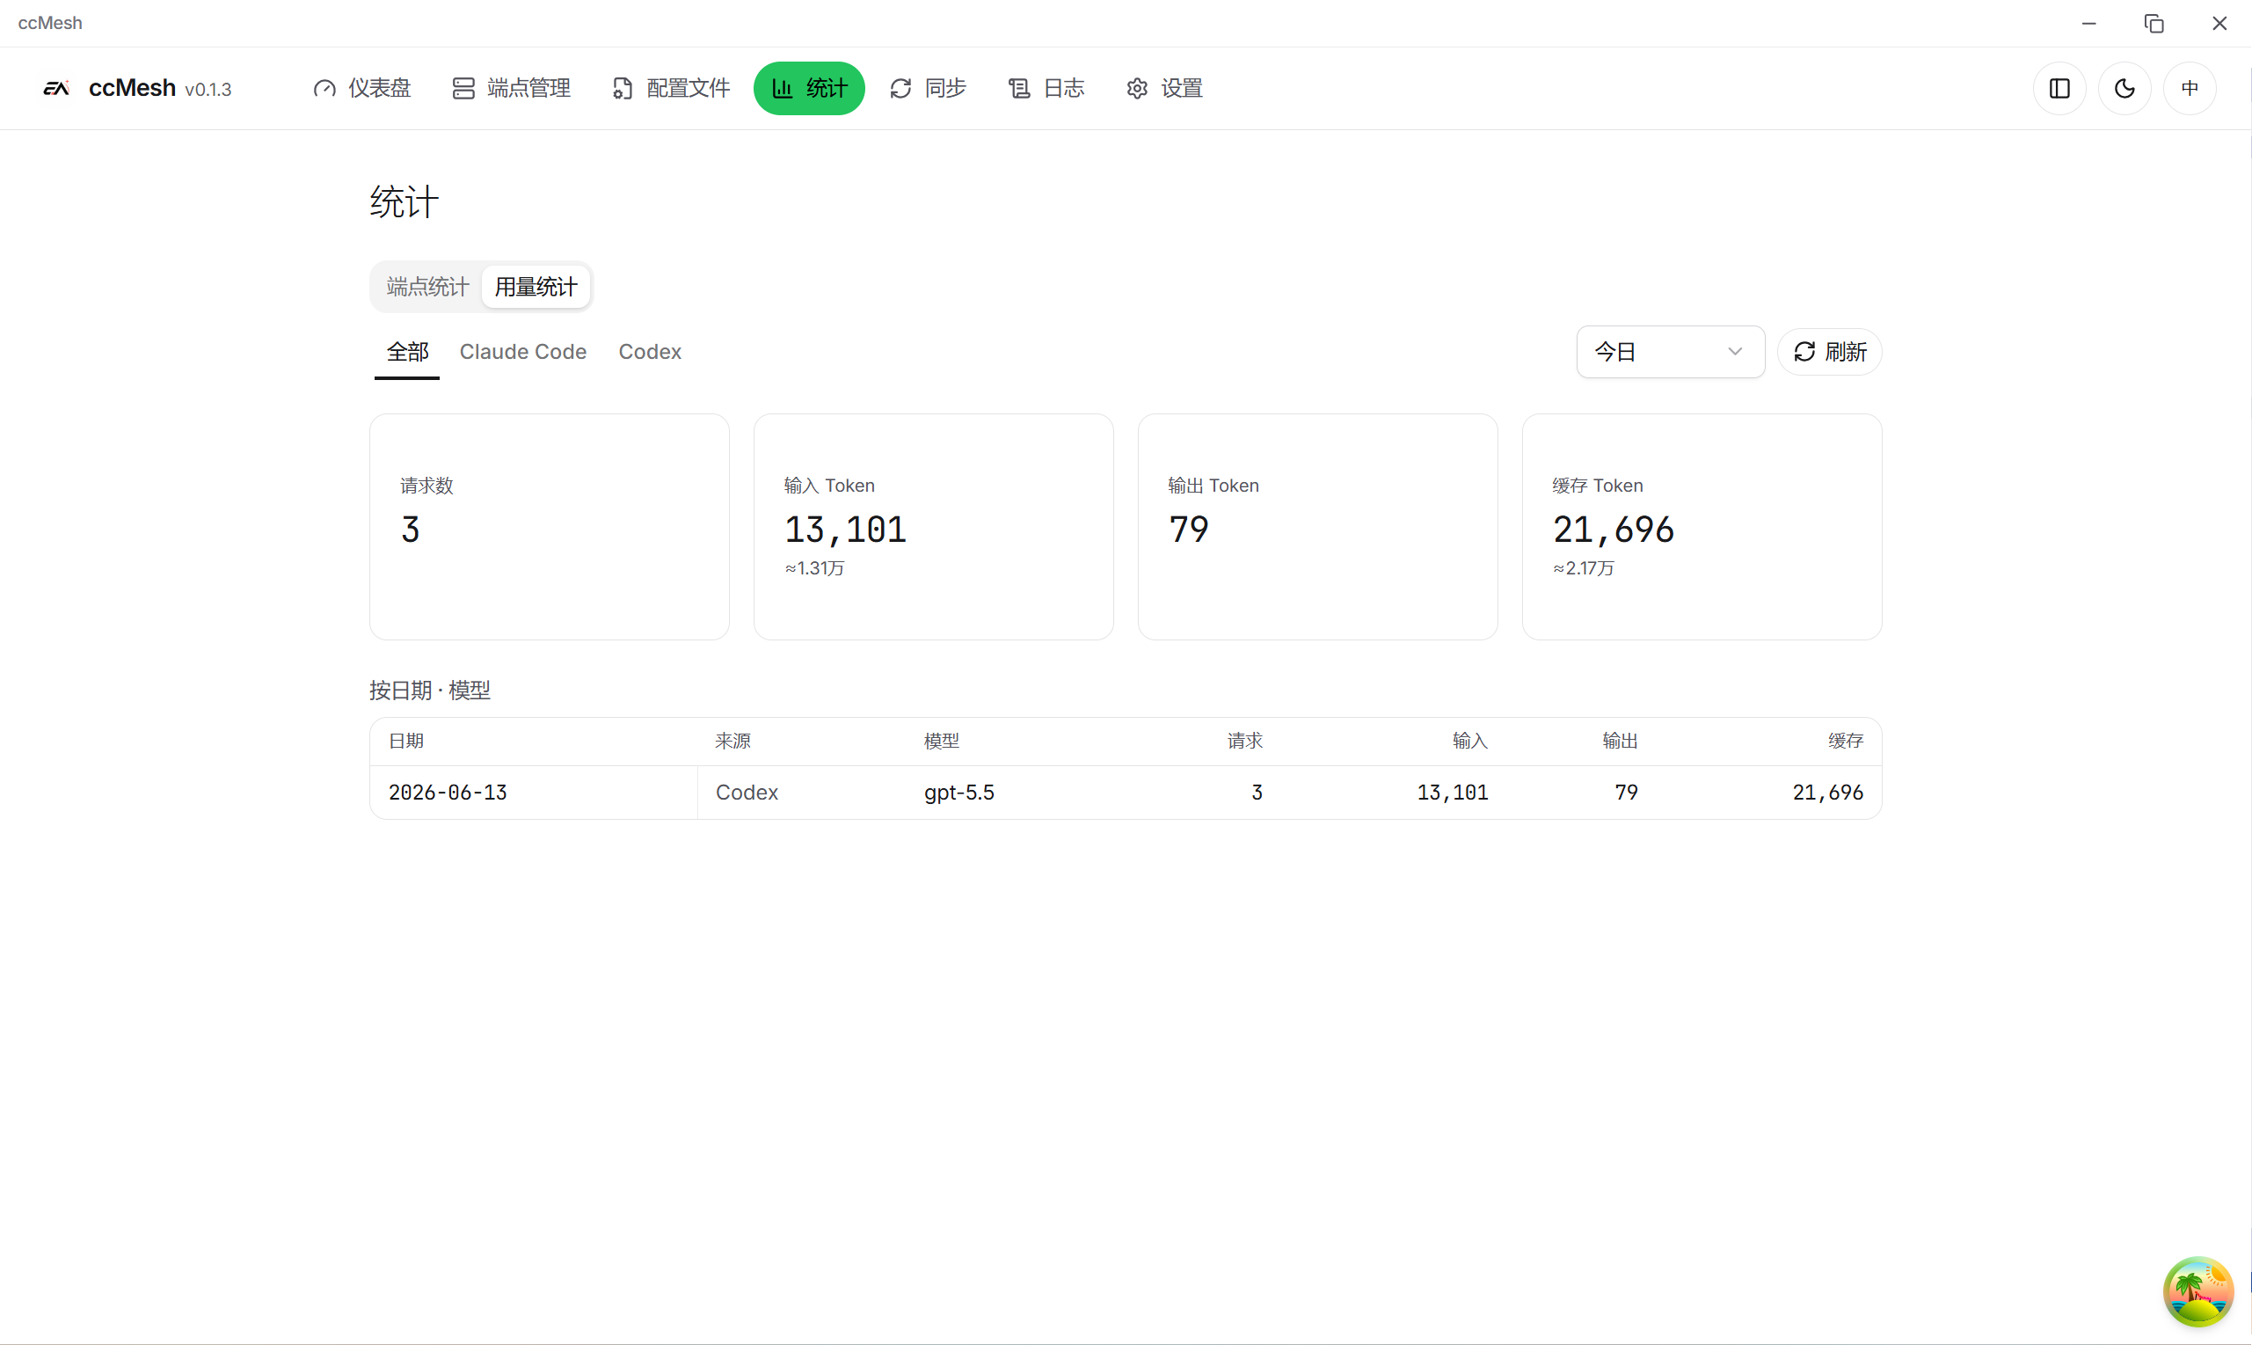Image resolution: width=2252 pixels, height=1345 pixels.
Task: Open the 今日 date range dropdown
Action: pyautogui.click(x=1671, y=352)
